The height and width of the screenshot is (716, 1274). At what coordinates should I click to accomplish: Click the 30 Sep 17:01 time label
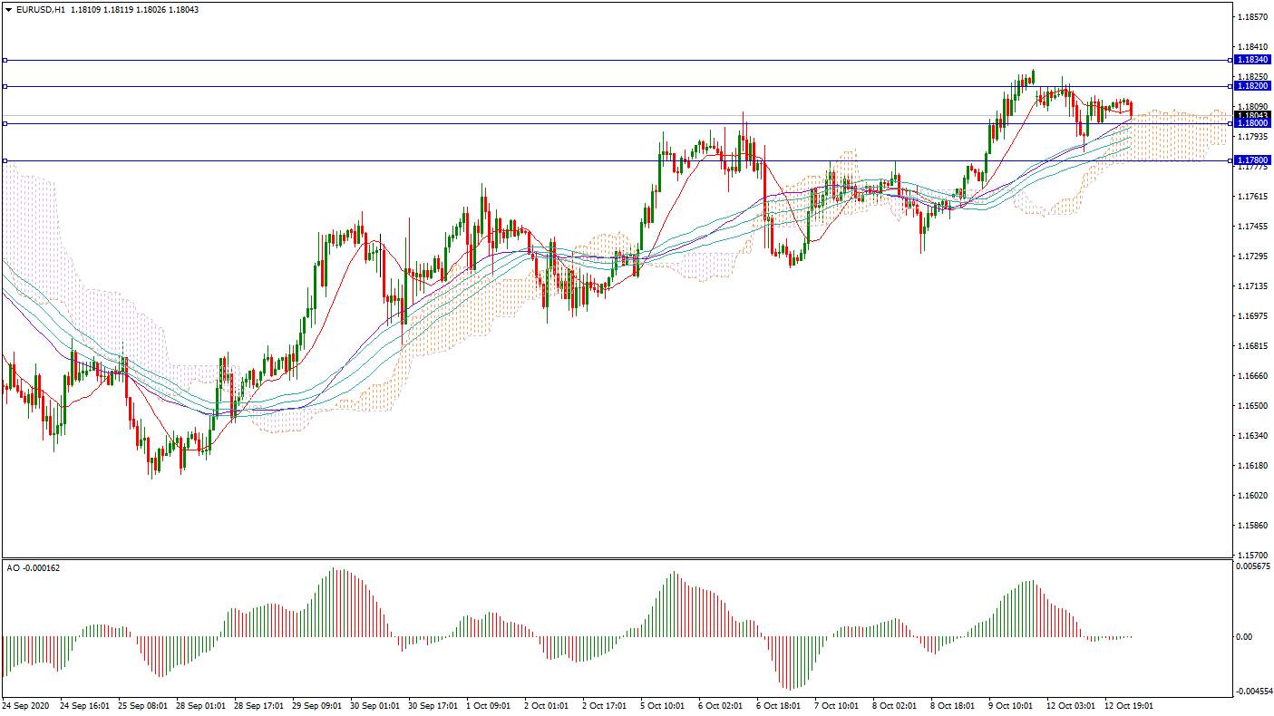pyautogui.click(x=433, y=705)
